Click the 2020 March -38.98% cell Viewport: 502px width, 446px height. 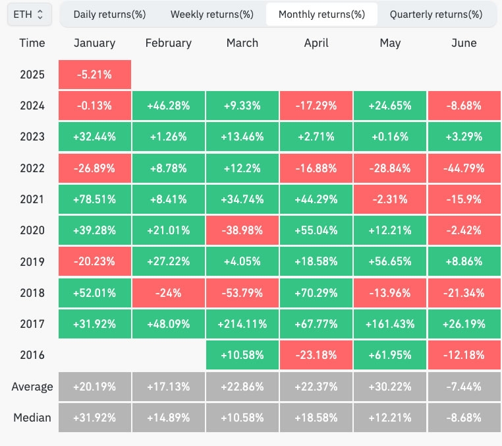click(242, 230)
